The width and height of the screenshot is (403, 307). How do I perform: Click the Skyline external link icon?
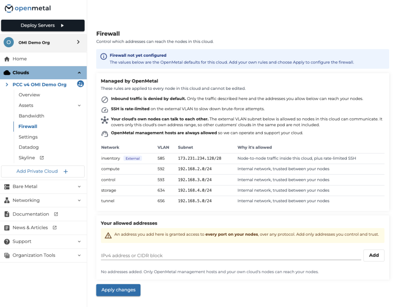[x=42, y=158]
